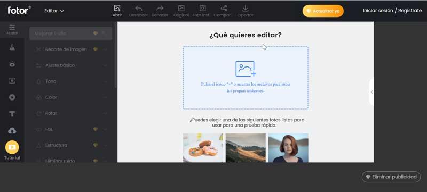Click the Estructura triangle icon
This screenshot has width=427, height=192.
pyautogui.click(x=38, y=145)
